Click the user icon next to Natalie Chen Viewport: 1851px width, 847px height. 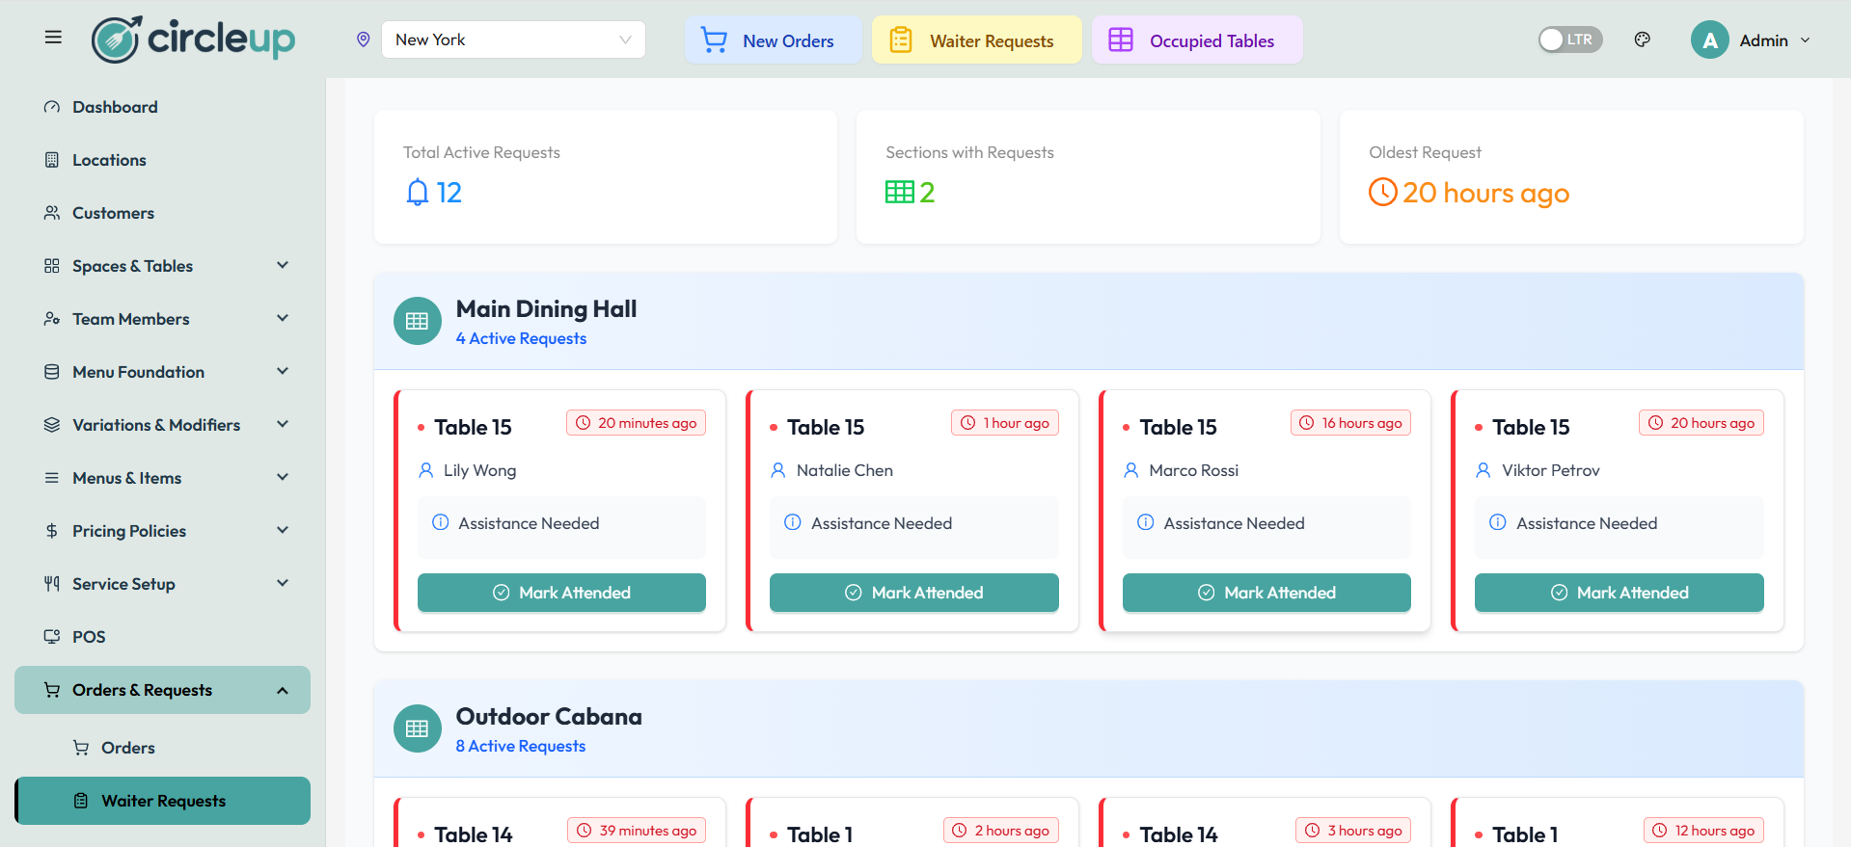pos(778,470)
